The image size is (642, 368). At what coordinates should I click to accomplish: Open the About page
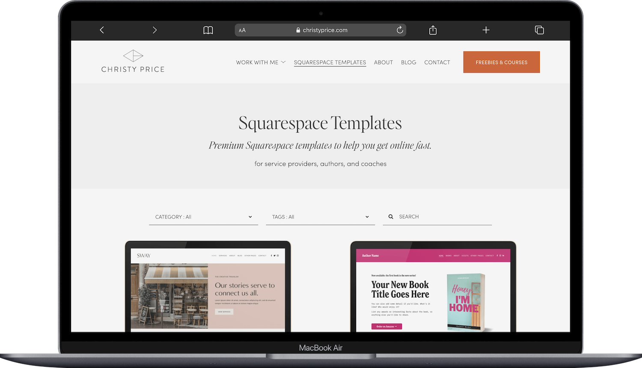point(383,62)
